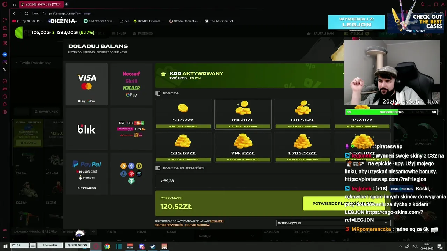Toggle the VPN badge in address bar
Screen dimensions: 447x251
tap(36, 13)
